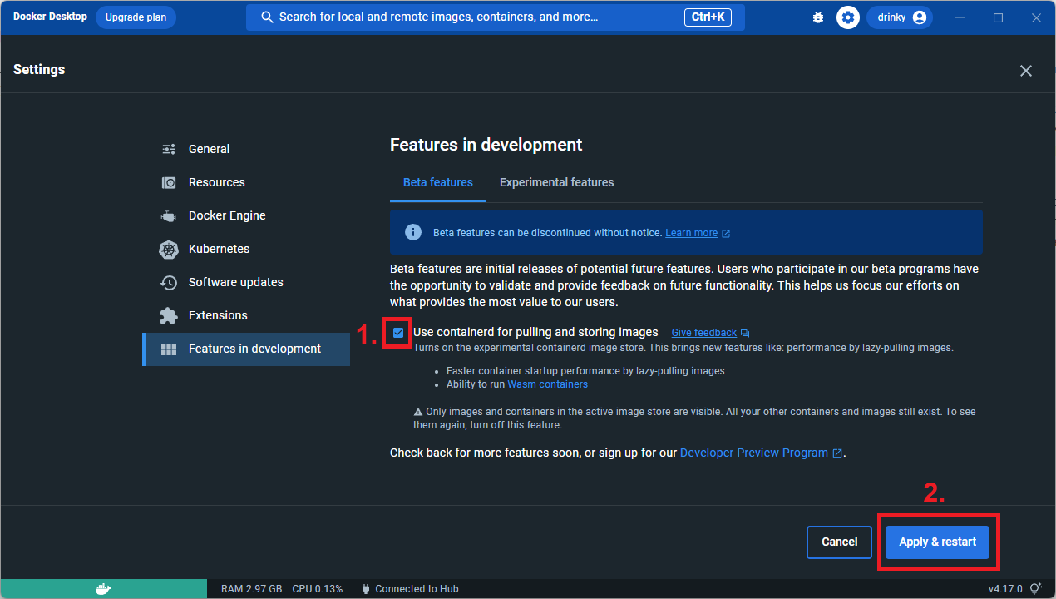Click the Software updates clock icon

pos(169,282)
